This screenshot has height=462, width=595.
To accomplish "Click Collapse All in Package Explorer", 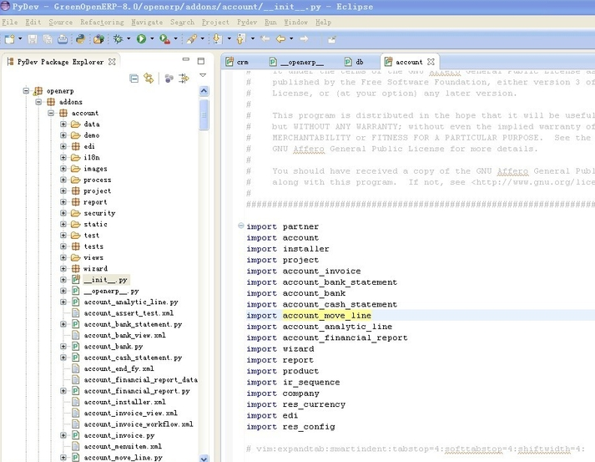I will (134, 78).
